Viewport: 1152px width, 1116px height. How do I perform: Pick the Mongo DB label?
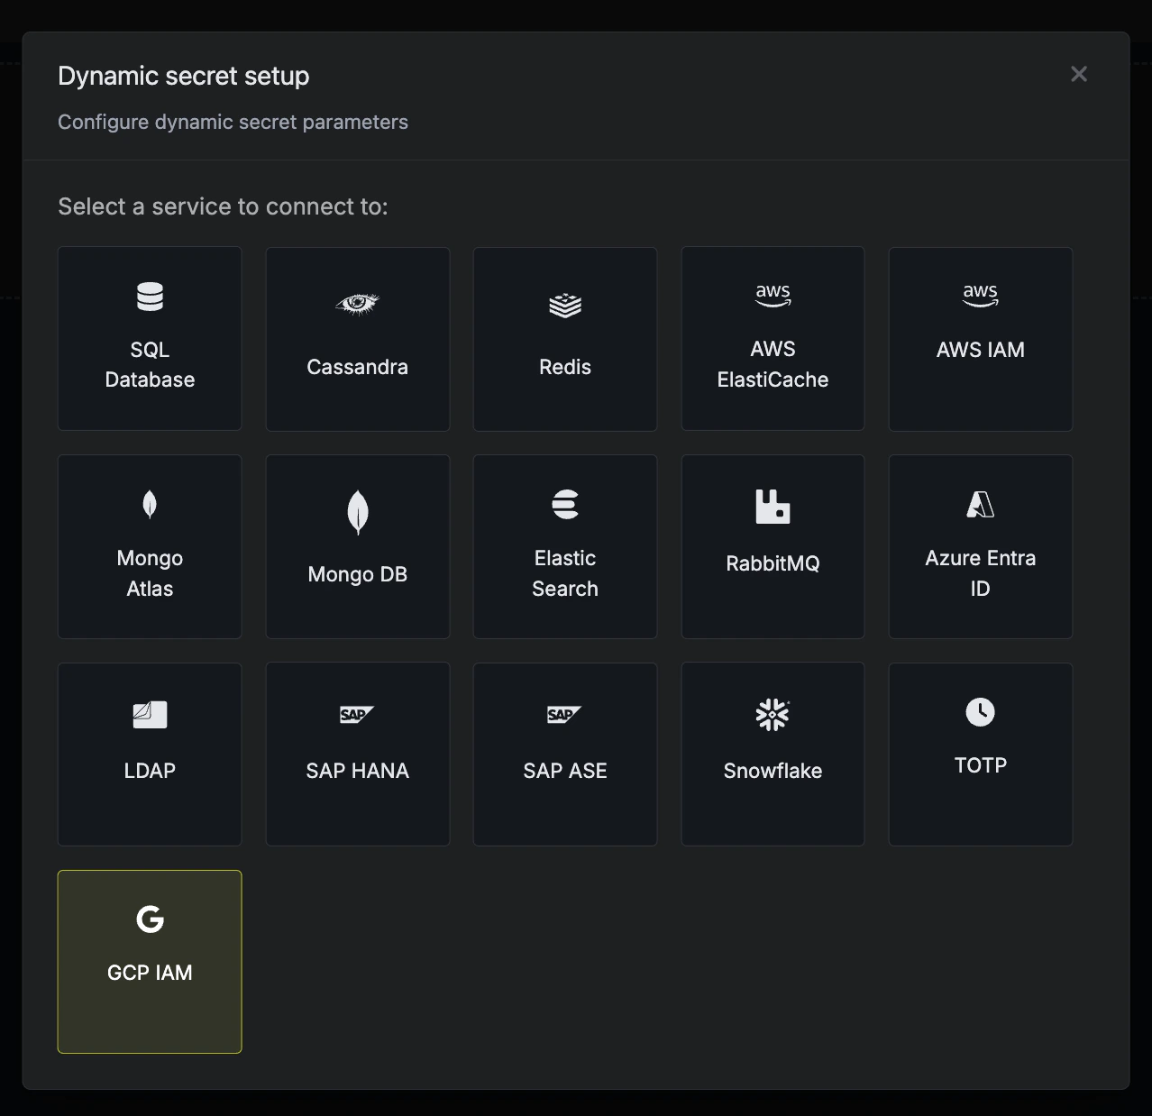click(358, 574)
